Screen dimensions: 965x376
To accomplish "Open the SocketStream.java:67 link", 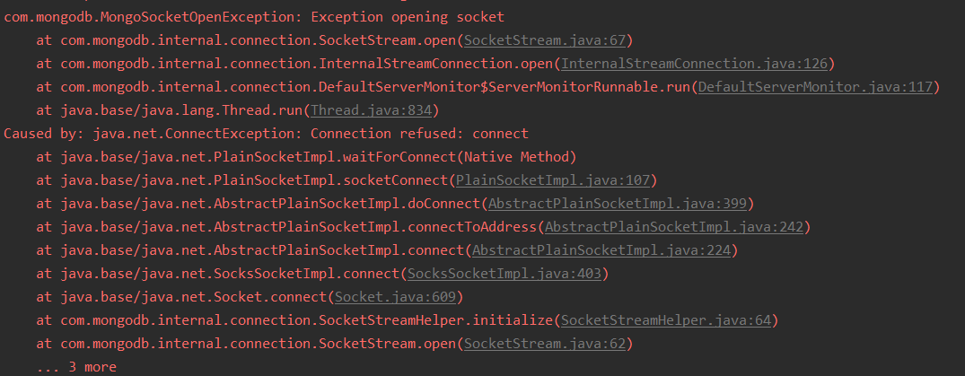I will point(545,40).
